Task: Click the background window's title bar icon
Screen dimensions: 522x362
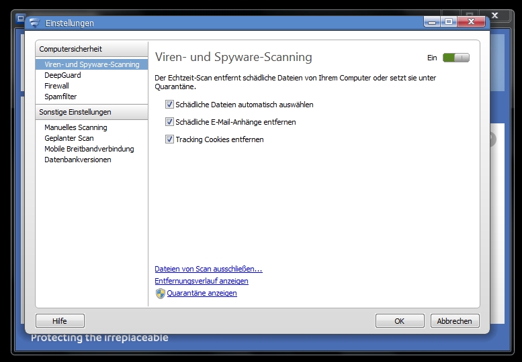Action: (20, 18)
